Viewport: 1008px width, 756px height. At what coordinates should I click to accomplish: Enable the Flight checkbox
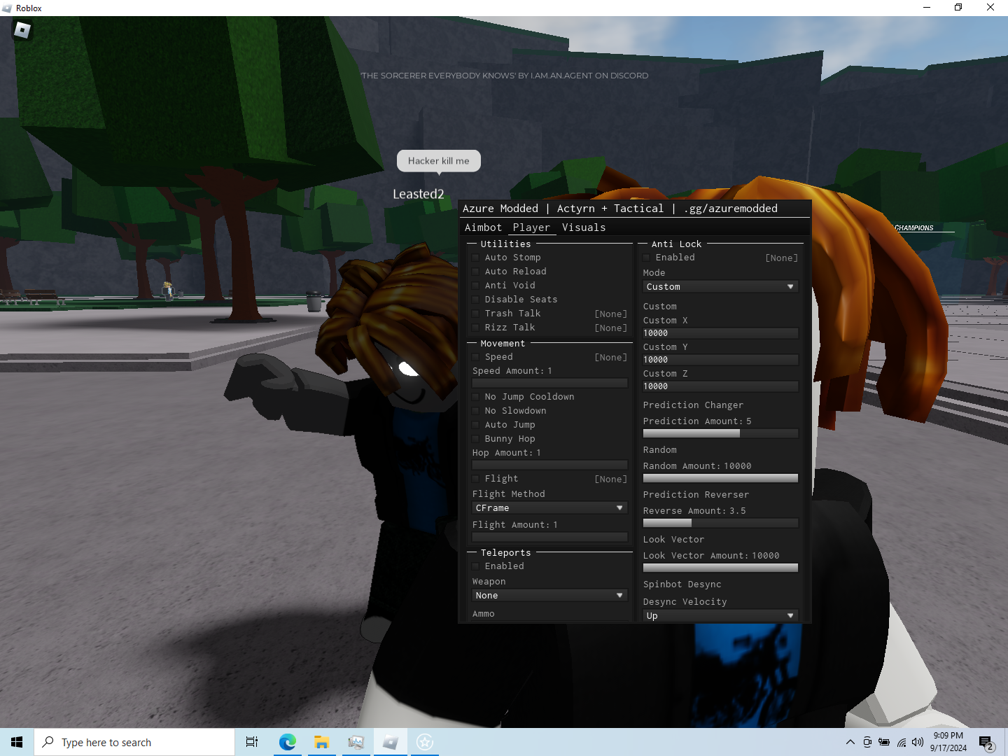(x=476, y=479)
